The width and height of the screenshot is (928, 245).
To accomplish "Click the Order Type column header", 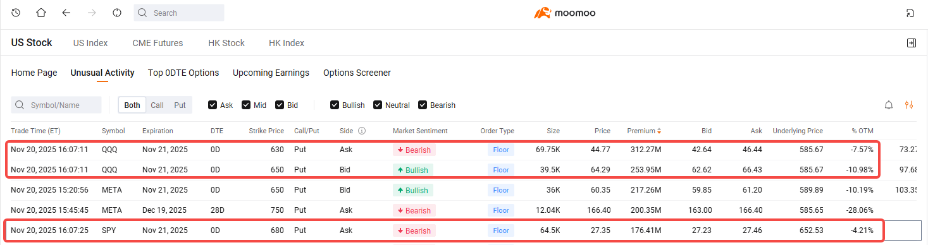I will click(497, 131).
